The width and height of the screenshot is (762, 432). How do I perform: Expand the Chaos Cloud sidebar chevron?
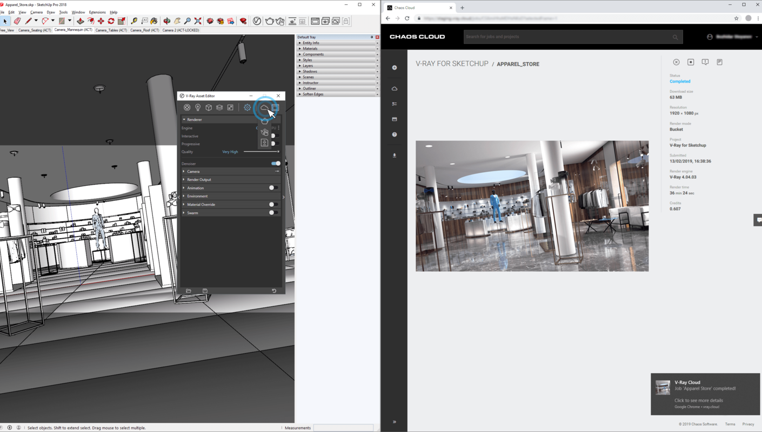coord(395,422)
